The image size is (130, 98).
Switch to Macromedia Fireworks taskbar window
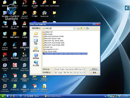[54, 96]
